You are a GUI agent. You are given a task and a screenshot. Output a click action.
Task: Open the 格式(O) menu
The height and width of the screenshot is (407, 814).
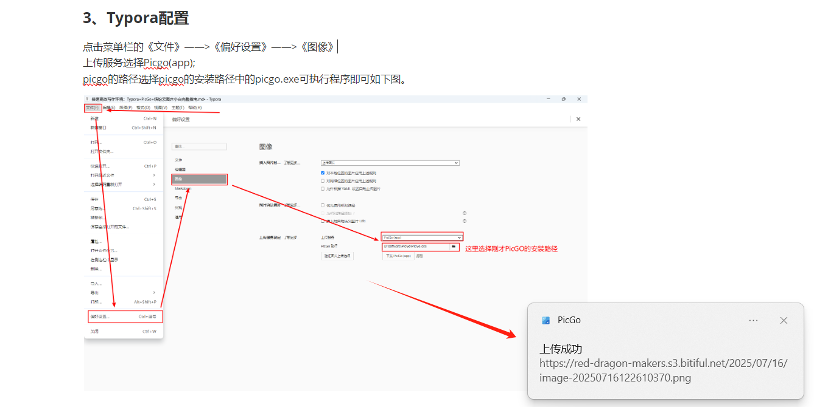pyautogui.click(x=143, y=108)
